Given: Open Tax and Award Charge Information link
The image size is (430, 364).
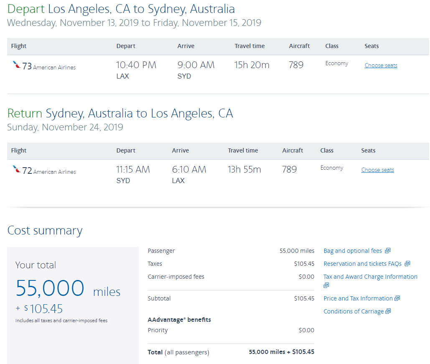Looking at the screenshot, I should click(370, 277).
